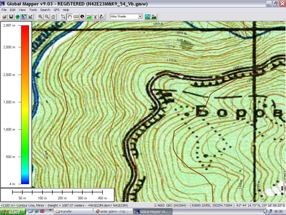286x215 pixels.
Task: Click the Full View home icon
Action: coord(53,17)
